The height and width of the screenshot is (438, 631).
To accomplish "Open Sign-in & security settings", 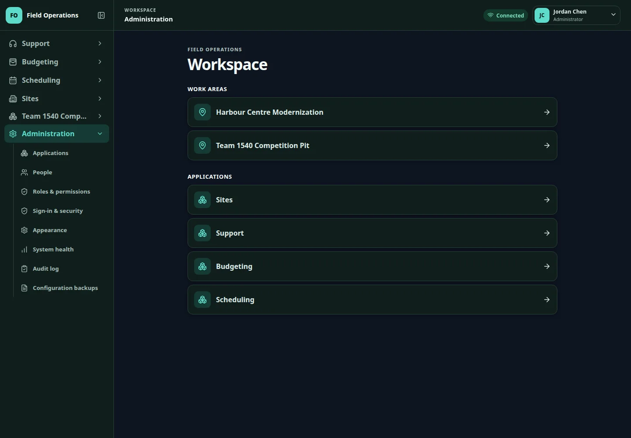I will [x=62, y=211].
